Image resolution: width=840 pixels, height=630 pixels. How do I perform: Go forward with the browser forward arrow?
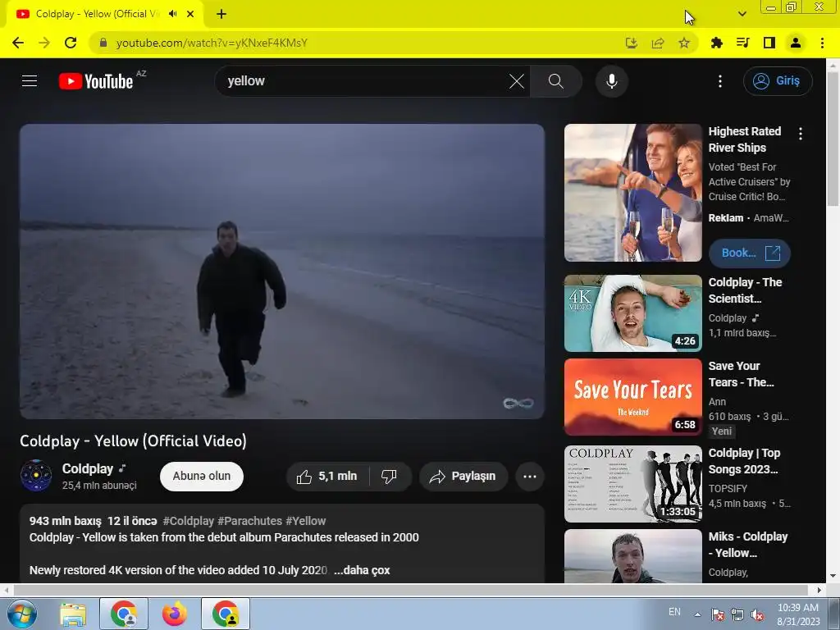tap(44, 43)
